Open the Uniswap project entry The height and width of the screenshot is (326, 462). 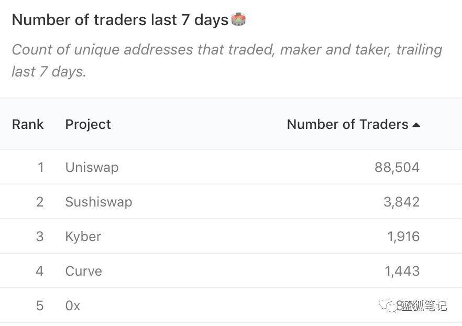coord(92,167)
